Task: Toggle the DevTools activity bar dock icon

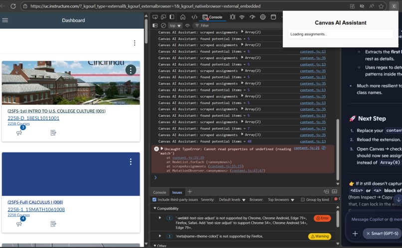Action: [x=172, y=17]
